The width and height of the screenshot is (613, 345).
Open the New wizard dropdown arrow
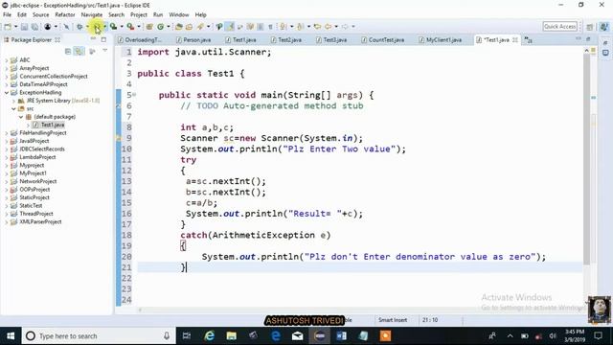tap(15, 27)
